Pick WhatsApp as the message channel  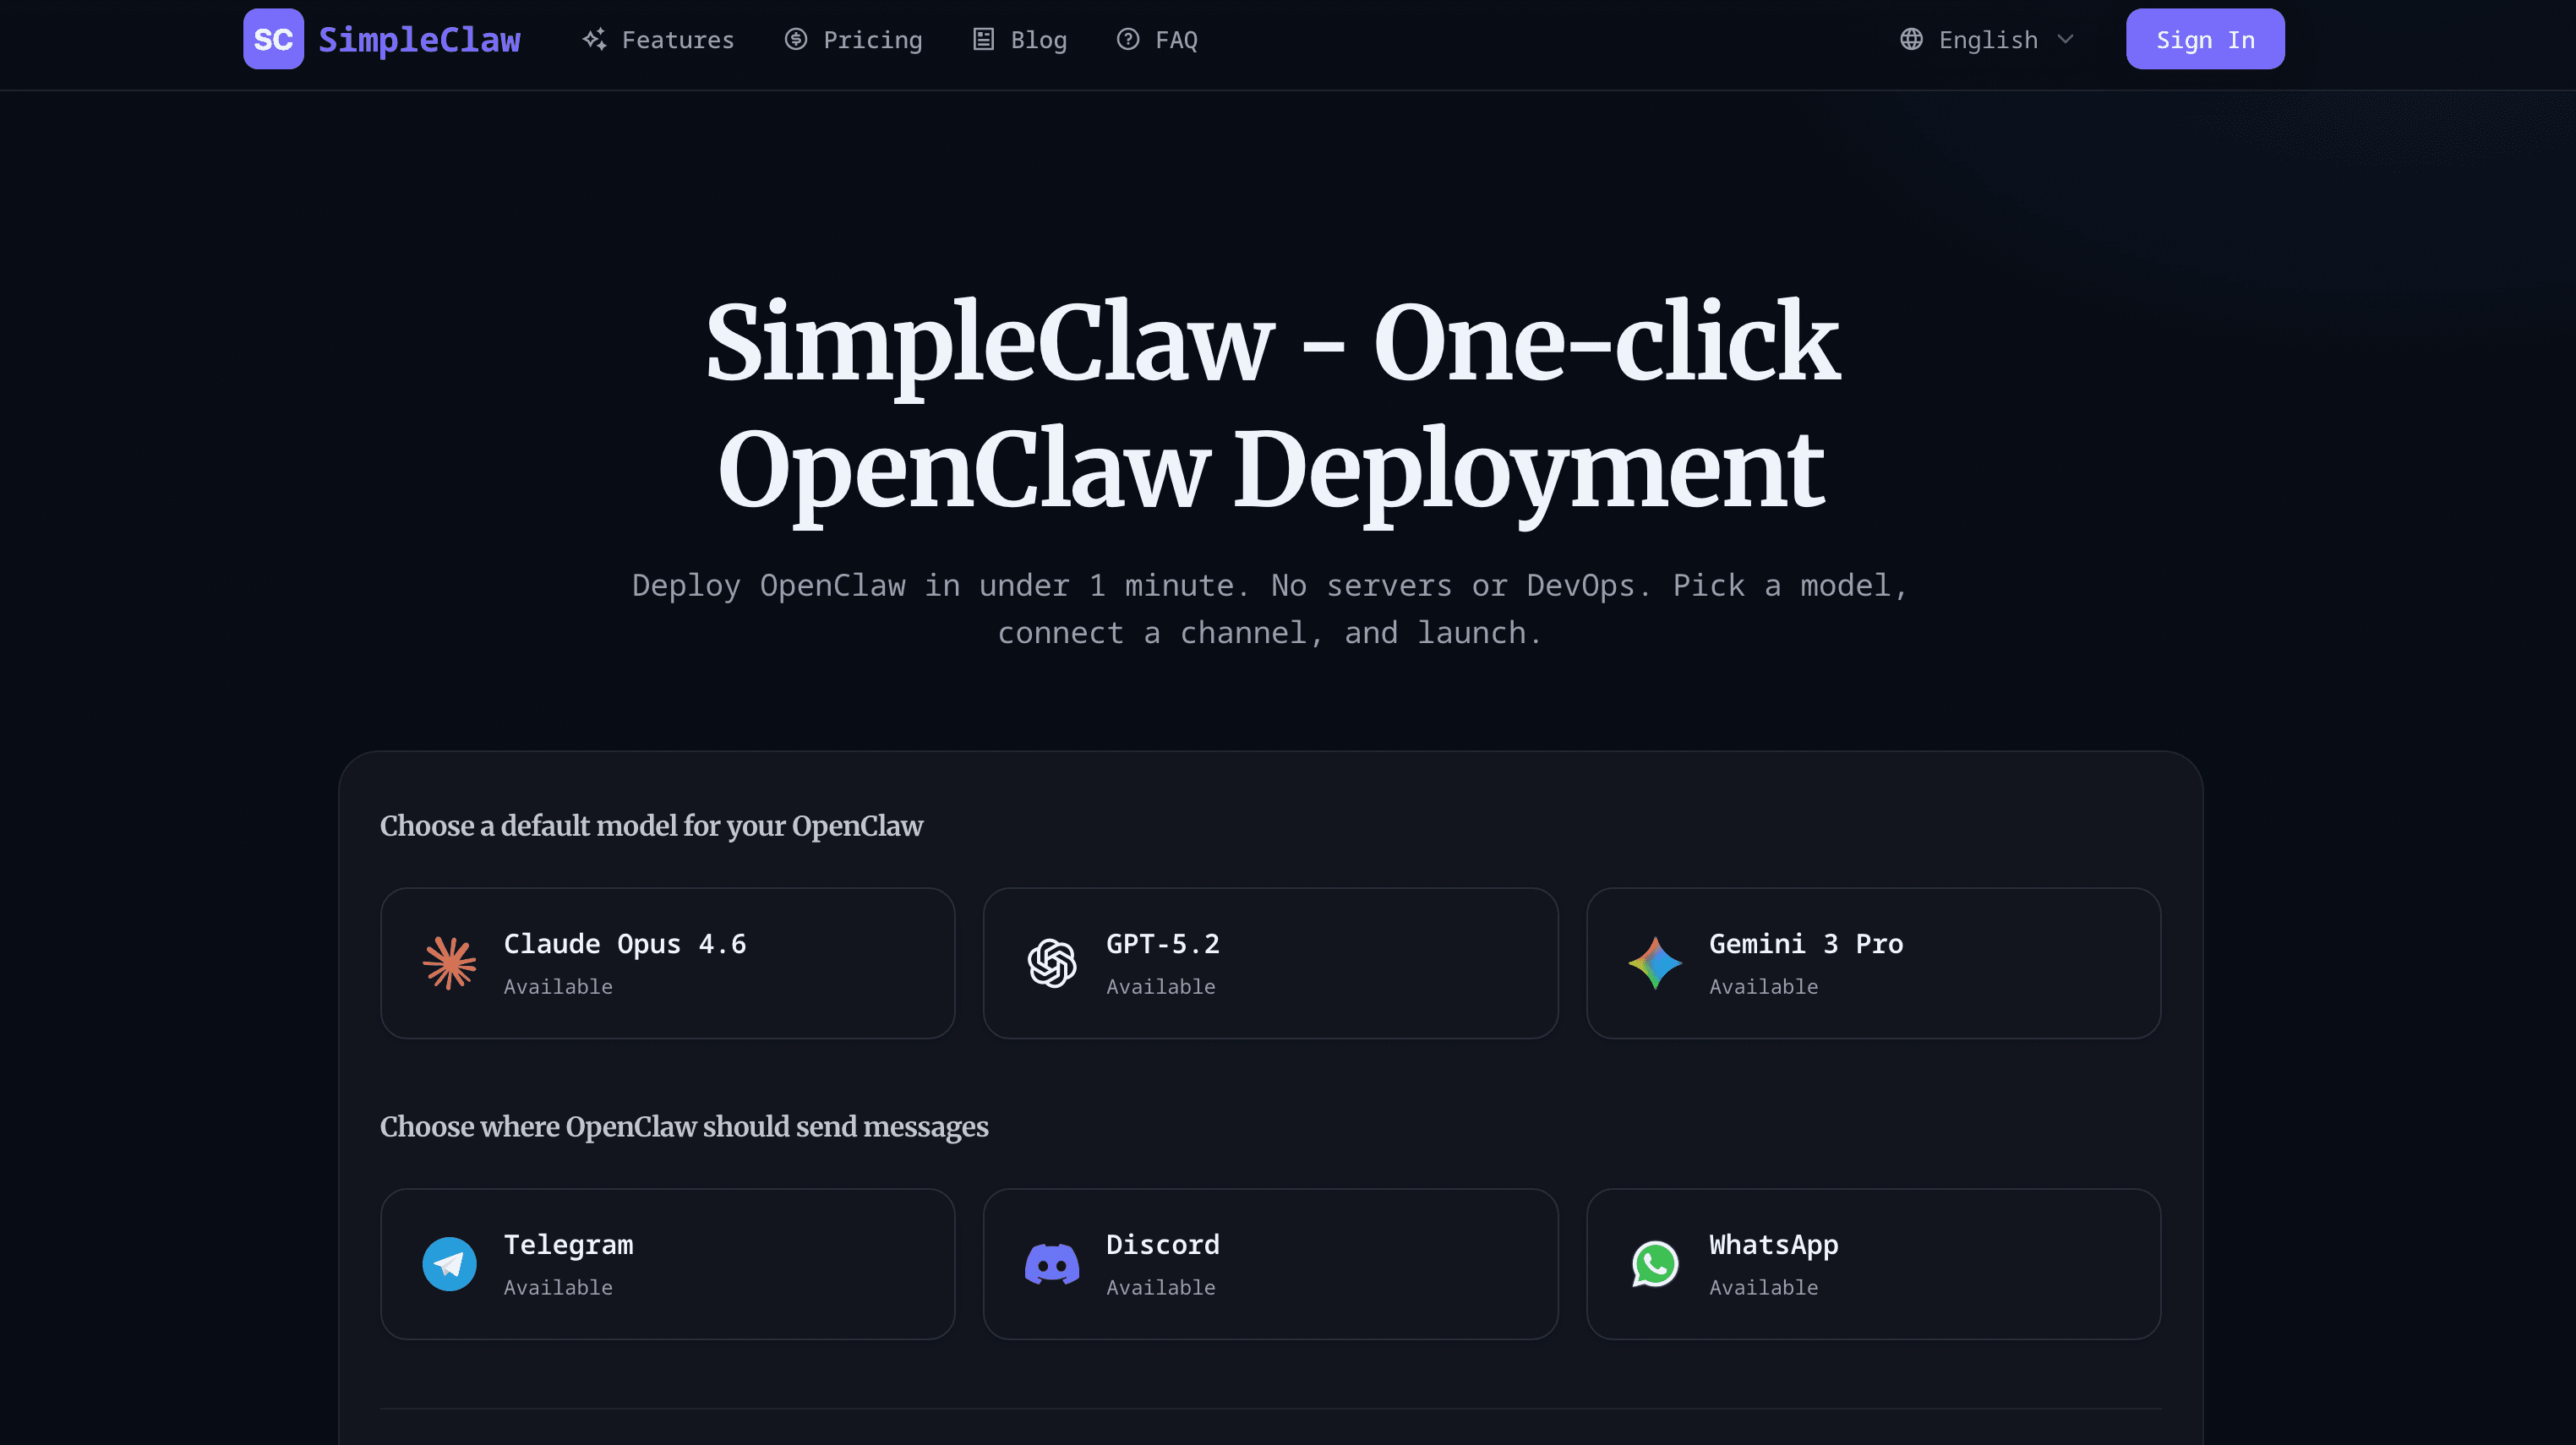(x=1873, y=1263)
